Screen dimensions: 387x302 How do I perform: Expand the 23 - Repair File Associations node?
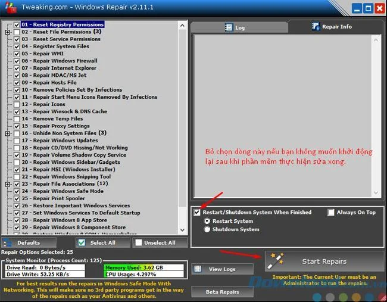point(8,184)
